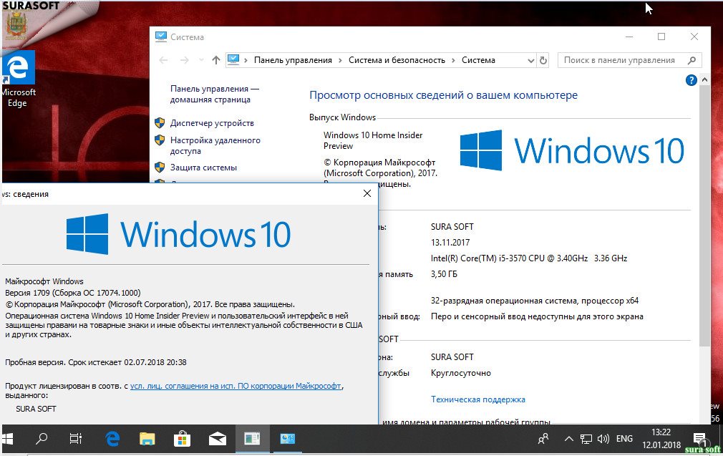Screen dimensions: 723x456
Task: Launch Edge from the taskbar
Action: pos(112,439)
